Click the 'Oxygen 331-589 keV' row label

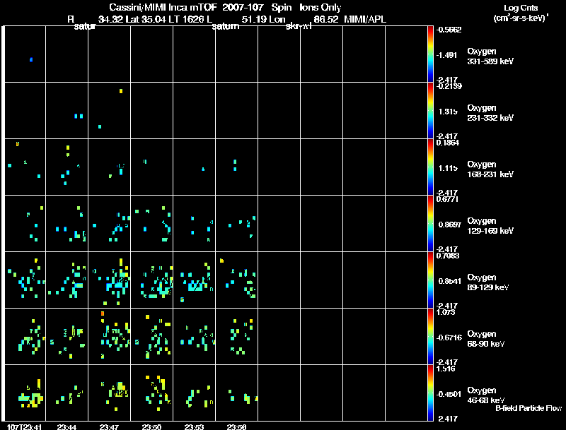click(490, 56)
